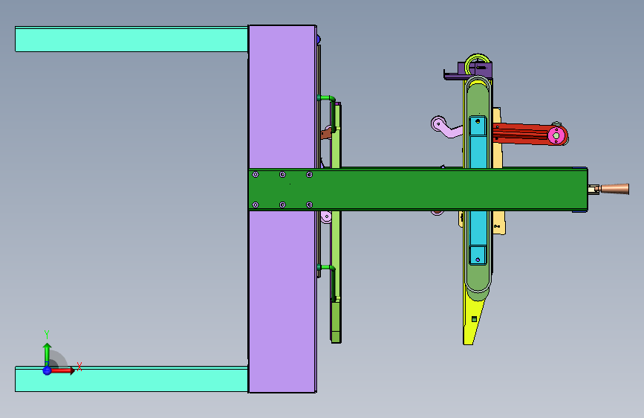
Task: Click the red X axis arrow
Action: click(x=62, y=370)
